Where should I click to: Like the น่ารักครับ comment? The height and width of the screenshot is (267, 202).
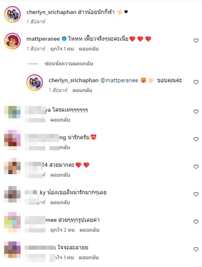pos(196,139)
